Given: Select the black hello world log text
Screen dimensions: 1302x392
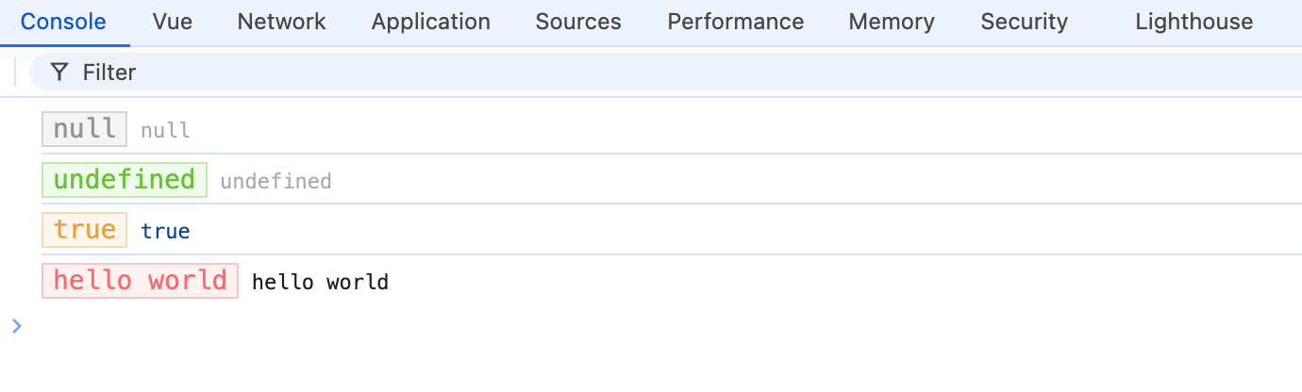Looking at the screenshot, I should click(x=320, y=282).
